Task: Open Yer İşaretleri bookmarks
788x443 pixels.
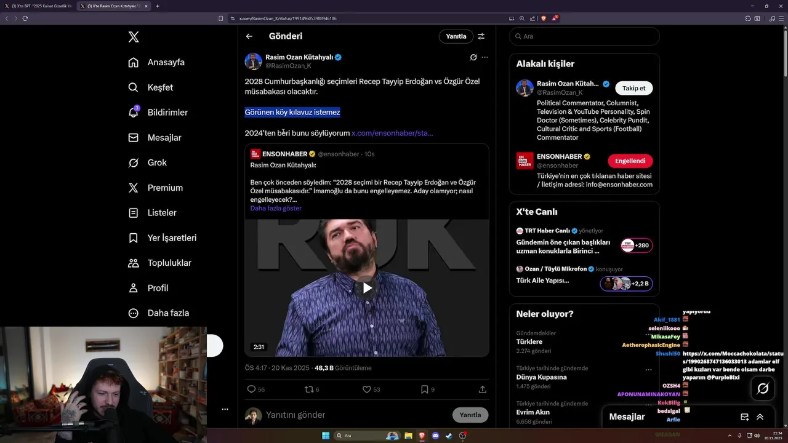Action: [162, 237]
